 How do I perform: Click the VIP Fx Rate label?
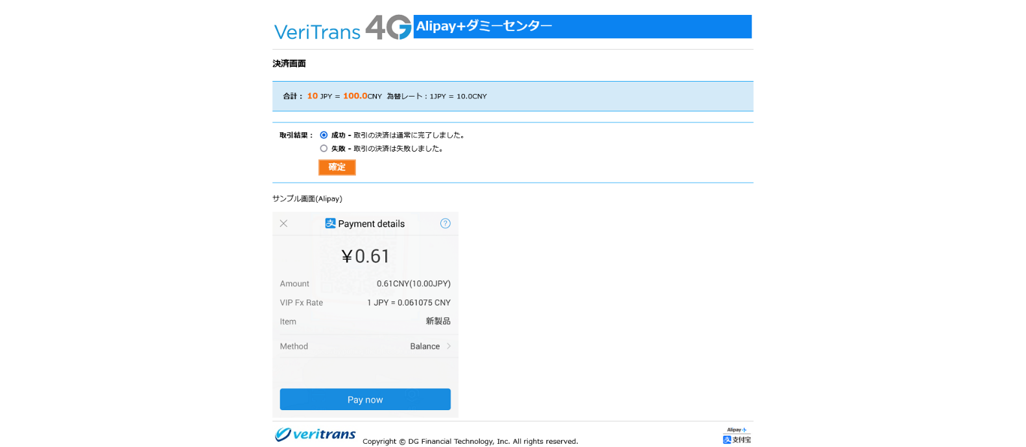tap(302, 303)
